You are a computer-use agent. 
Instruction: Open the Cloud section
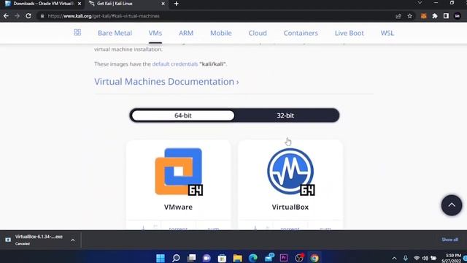click(258, 33)
